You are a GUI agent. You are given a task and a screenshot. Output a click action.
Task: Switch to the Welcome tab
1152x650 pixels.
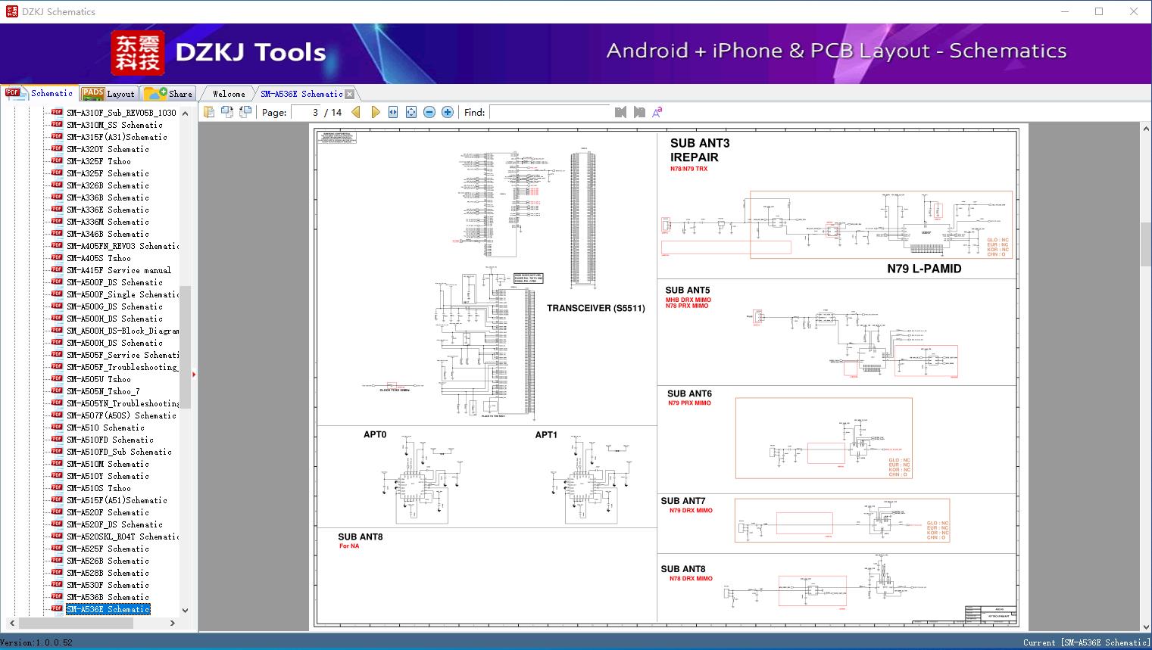coord(229,94)
